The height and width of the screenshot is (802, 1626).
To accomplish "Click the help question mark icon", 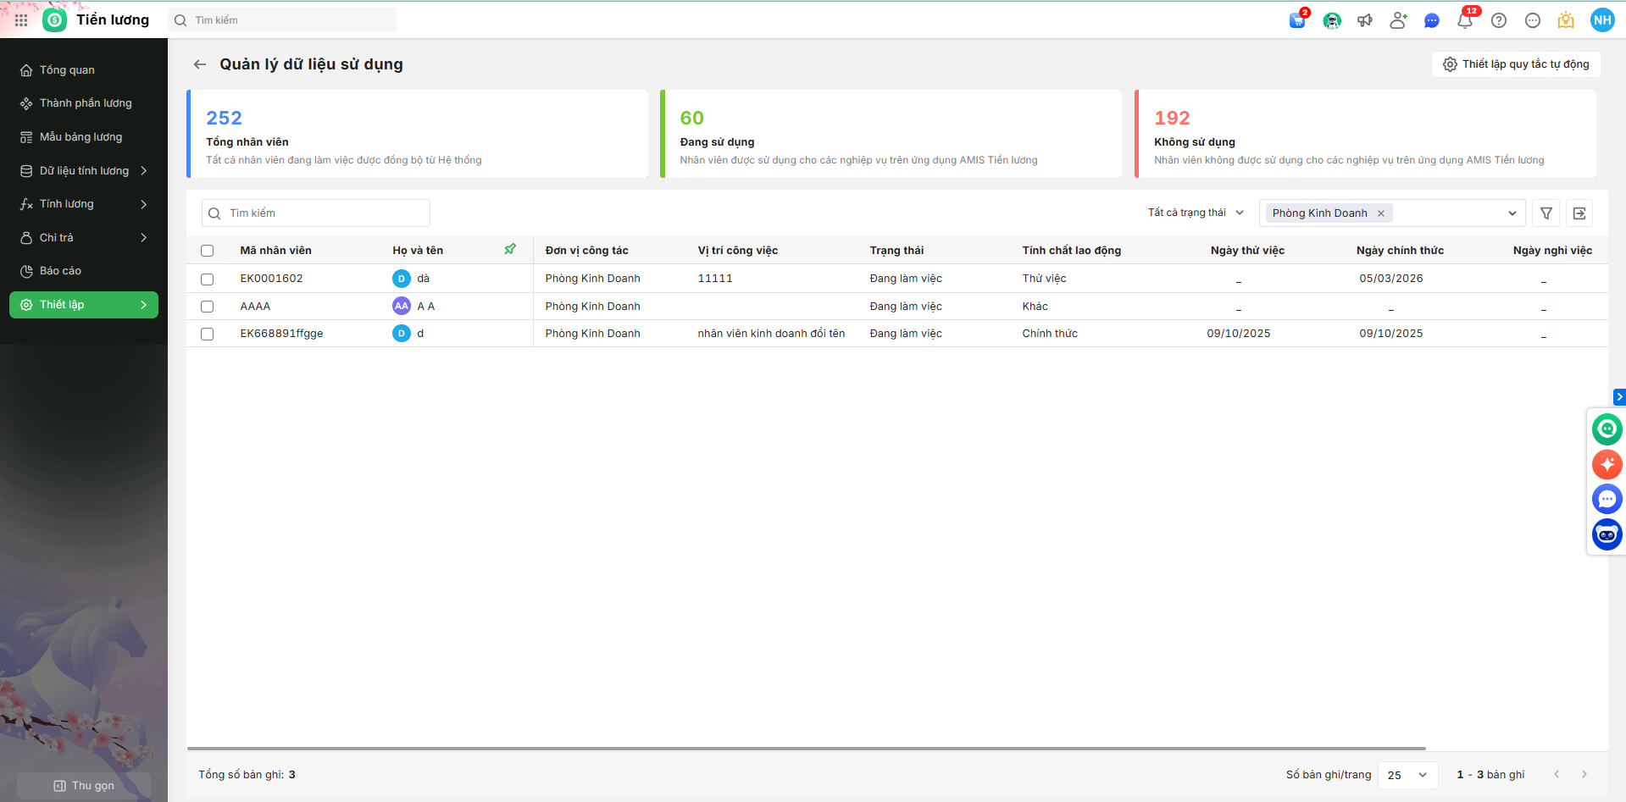I will tap(1499, 21).
